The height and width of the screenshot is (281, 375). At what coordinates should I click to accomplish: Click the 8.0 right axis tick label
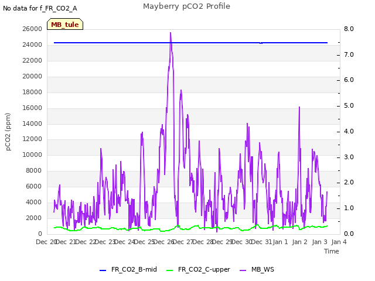point(349,29)
